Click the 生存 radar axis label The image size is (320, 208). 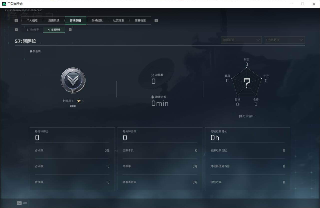tap(266, 76)
